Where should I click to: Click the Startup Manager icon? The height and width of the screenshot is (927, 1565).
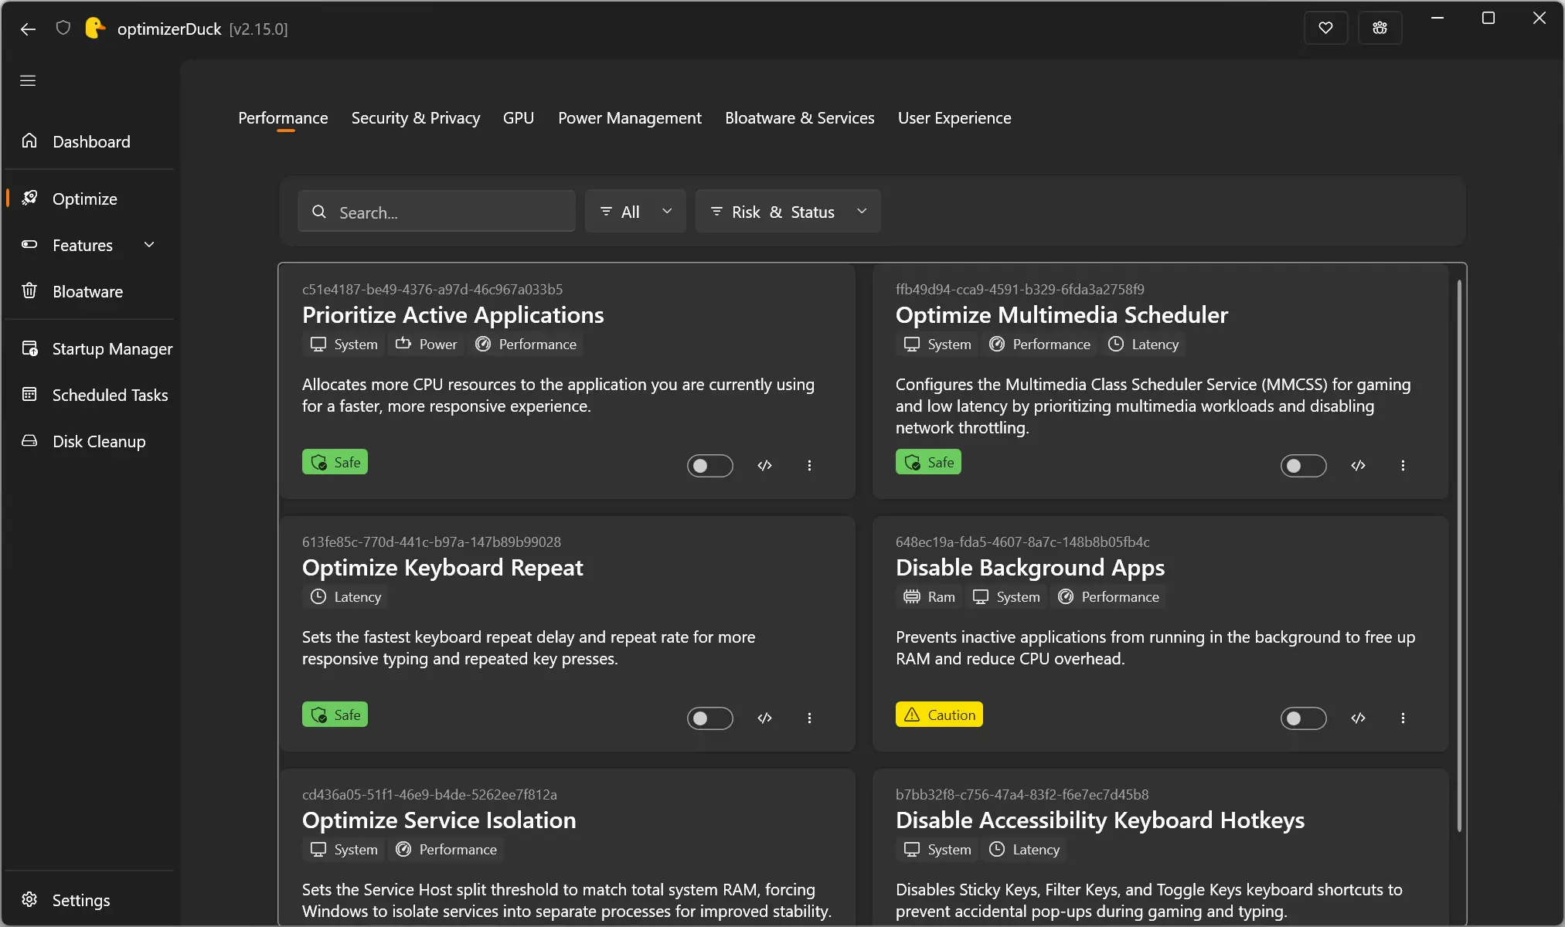29,348
